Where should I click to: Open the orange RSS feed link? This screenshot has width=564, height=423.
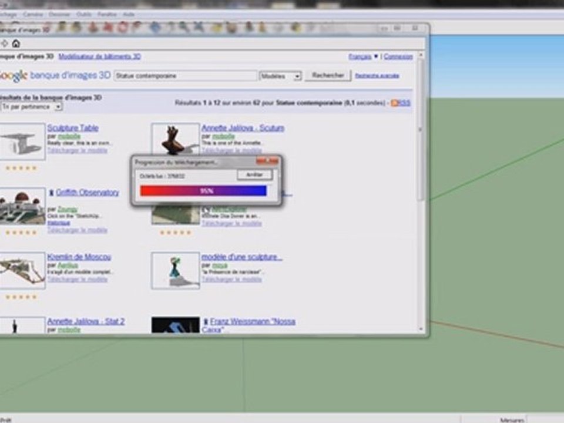coord(400,103)
